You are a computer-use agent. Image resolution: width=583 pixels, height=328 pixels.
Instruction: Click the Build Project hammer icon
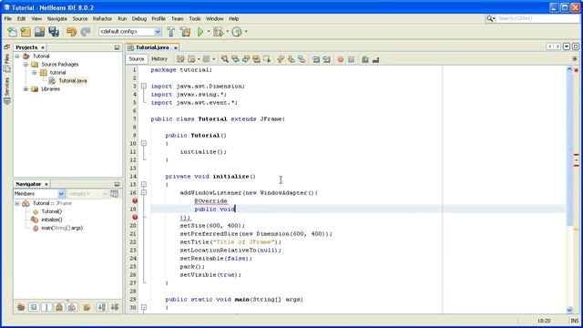pos(171,32)
